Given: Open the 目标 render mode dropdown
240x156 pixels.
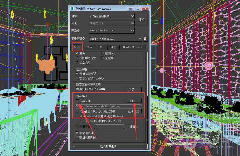Looking at the screenshot, I should click(112, 16).
